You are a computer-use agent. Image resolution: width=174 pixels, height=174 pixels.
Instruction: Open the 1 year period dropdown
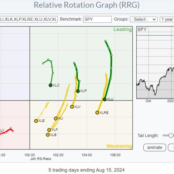point(167,19)
